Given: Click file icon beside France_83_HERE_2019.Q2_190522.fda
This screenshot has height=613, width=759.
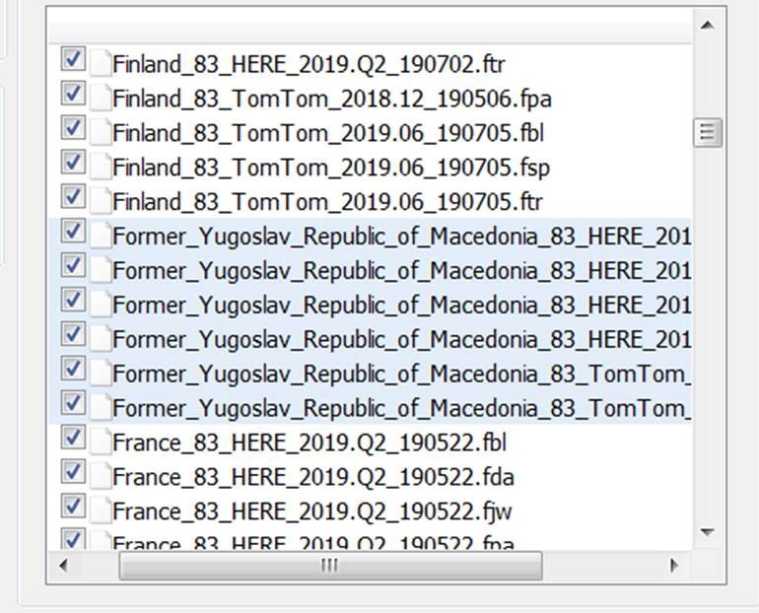Looking at the screenshot, I should [x=100, y=477].
